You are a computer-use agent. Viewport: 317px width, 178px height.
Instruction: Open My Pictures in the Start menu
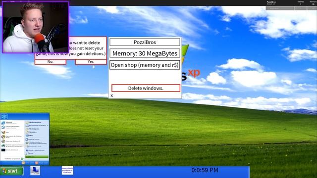point(33,129)
